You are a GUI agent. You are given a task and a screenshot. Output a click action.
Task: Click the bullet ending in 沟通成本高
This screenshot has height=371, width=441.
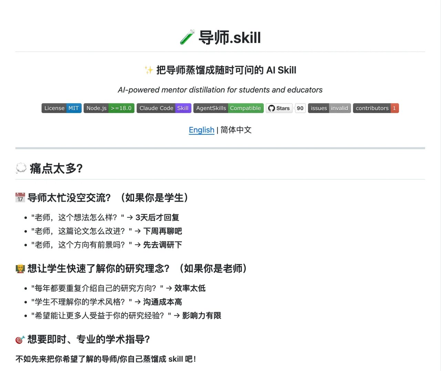pyautogui.click(x=106, y=302)
